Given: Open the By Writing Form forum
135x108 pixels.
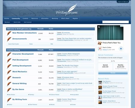Looking at the screenshot, I should click(19, 99).
